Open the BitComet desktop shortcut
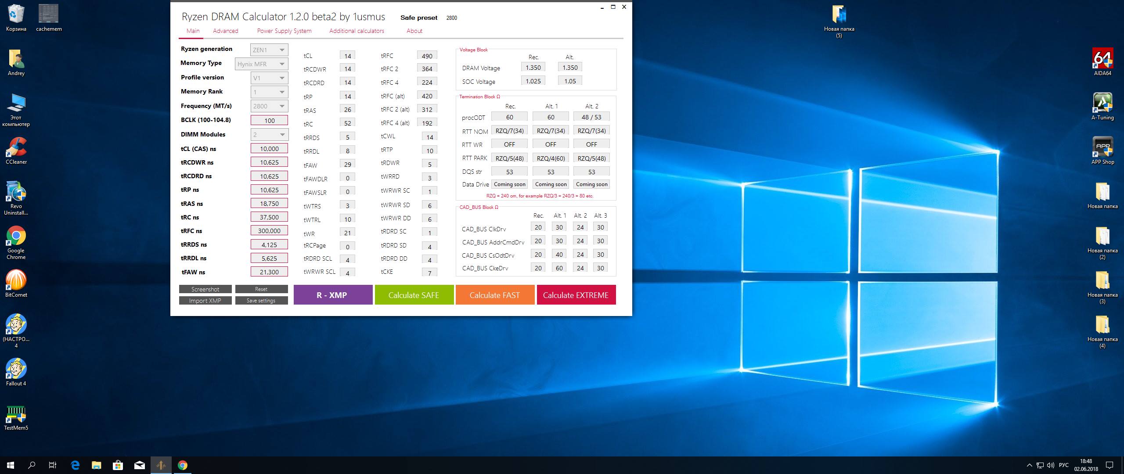The height and width of the screenshot is (474, 1124). pyautogui.click(x=16, y=280)
